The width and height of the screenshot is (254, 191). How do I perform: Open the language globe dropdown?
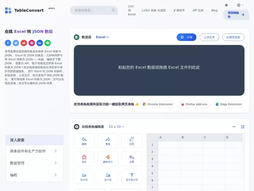click(240, 5)
